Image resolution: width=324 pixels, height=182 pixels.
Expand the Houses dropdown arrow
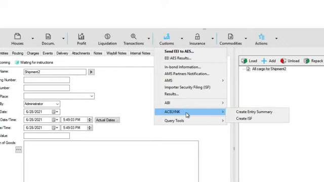(x=32, y=38)
